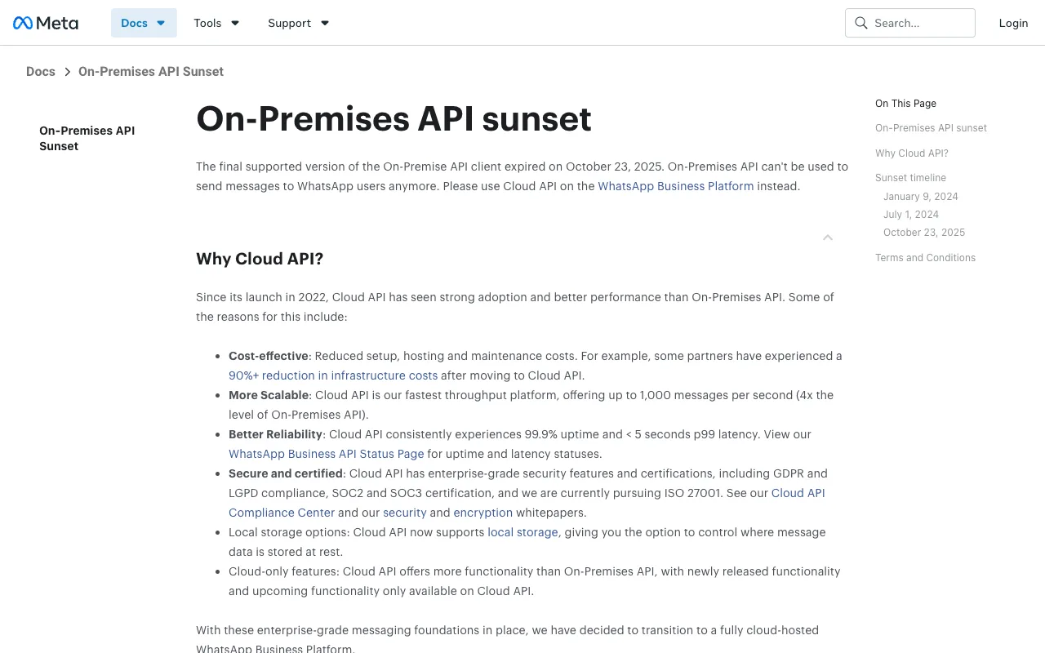Open the Support menu
Screen dimensions: 1045x653
[299, 23]
